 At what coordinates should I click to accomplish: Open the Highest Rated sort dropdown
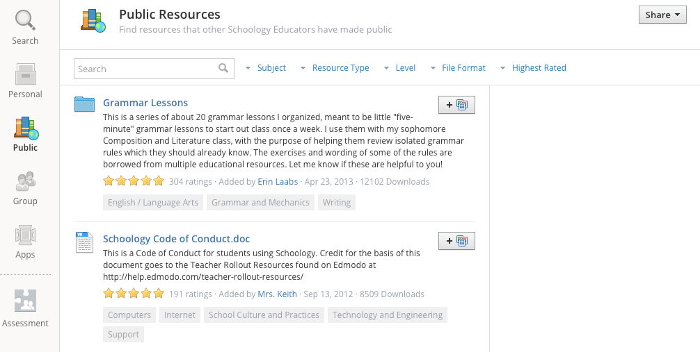(x=533, y=68)
